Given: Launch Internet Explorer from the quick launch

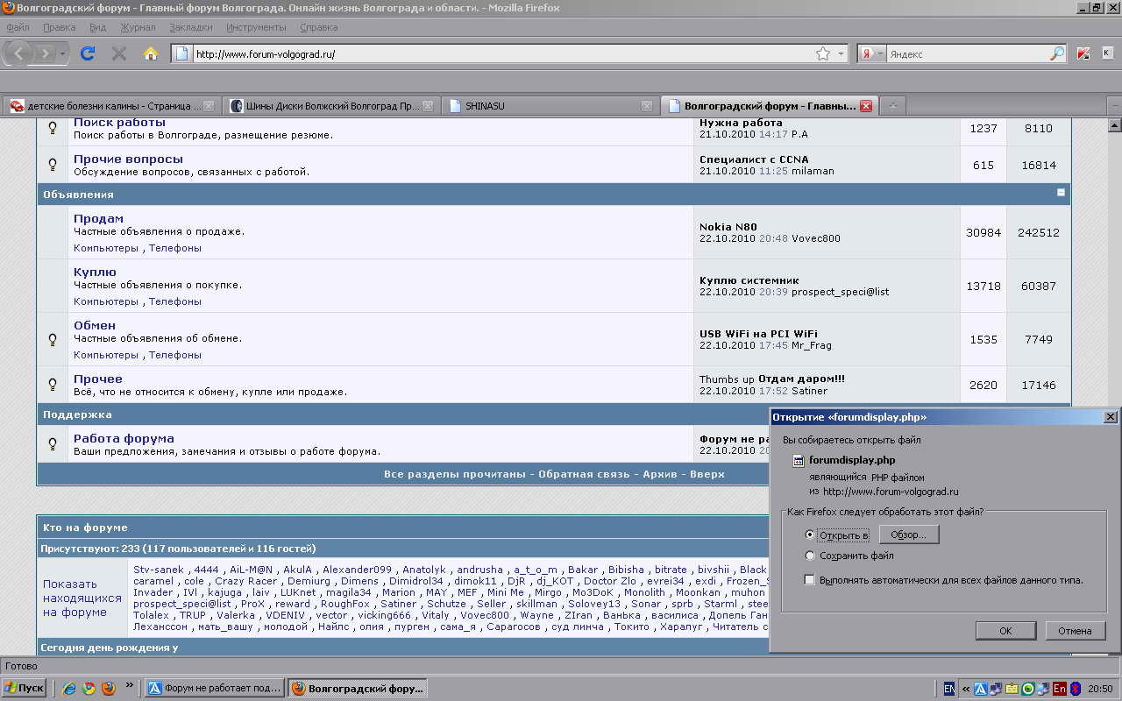Looking at the screenshot, I should [69, 688].
